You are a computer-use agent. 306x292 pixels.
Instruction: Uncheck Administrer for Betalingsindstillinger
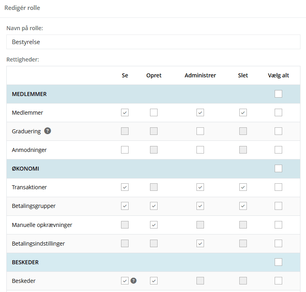coord(200,244)
